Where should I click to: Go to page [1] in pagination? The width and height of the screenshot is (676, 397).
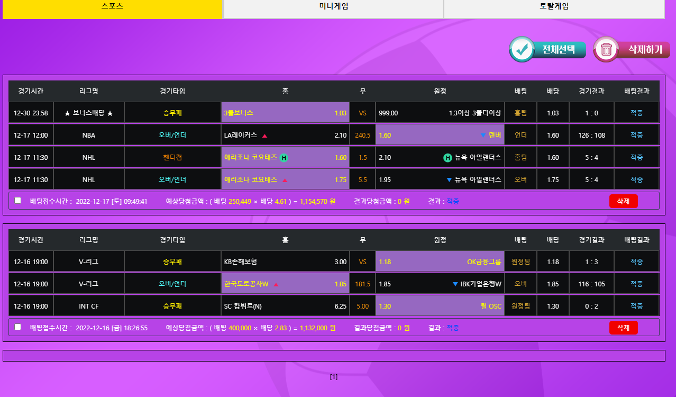point(333,377)
